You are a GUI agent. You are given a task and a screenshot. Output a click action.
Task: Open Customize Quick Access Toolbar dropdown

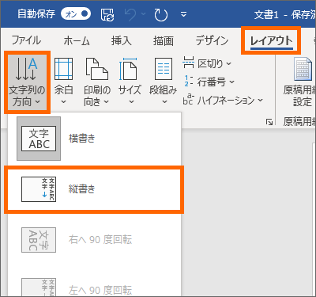[183, 14]
